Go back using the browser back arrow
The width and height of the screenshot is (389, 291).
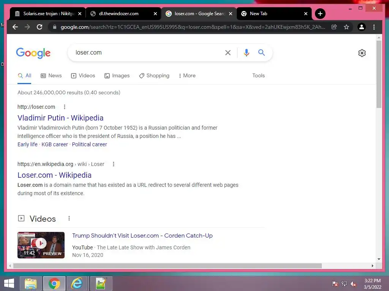coord(15,27)
